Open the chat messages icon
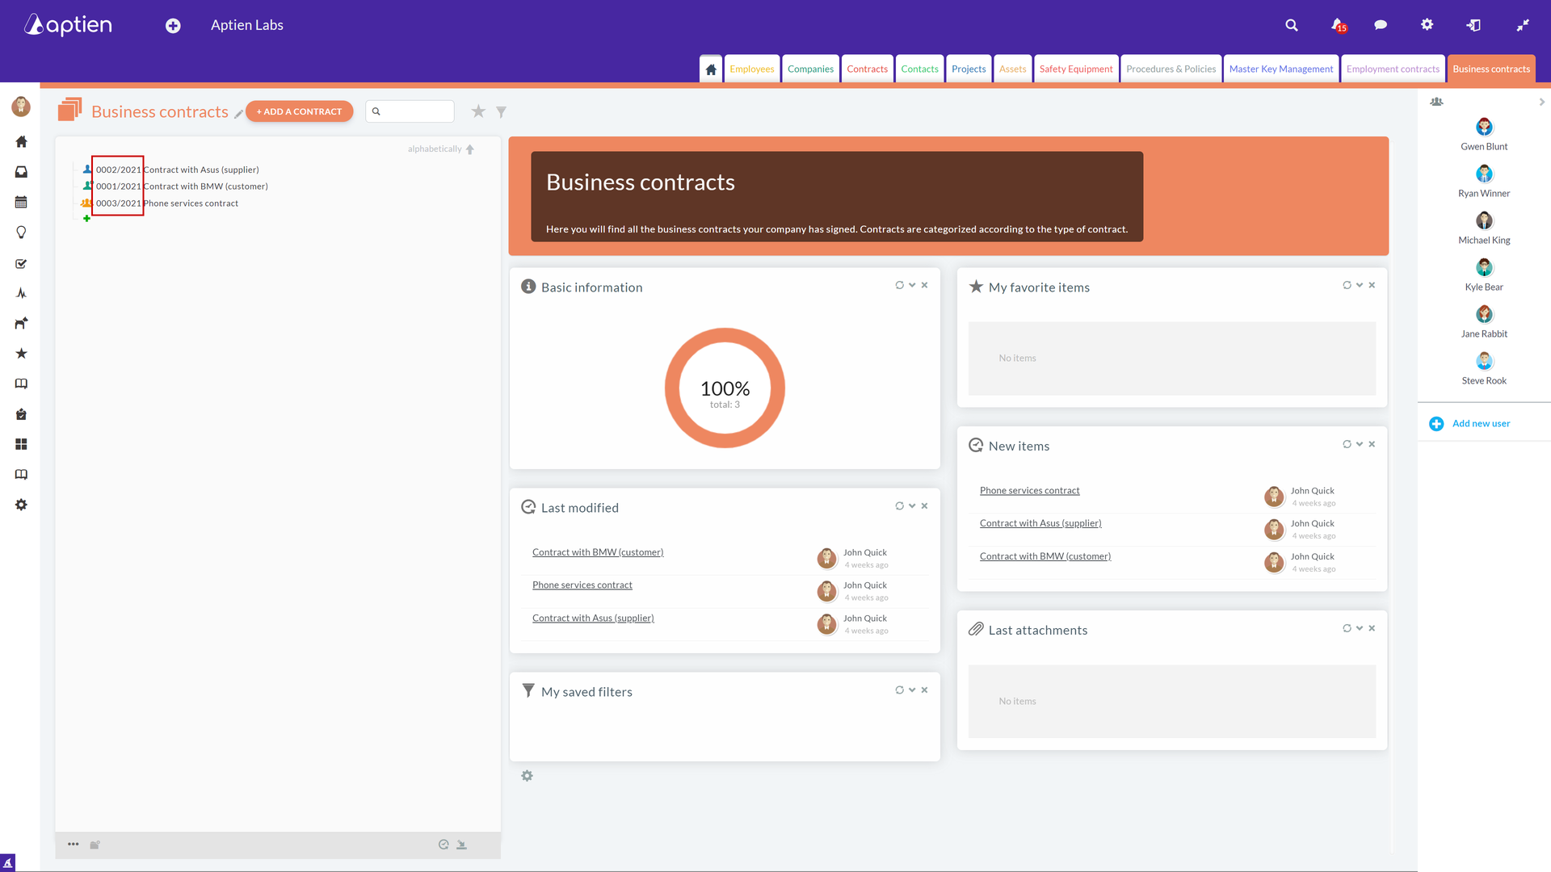 (1381, 25)
